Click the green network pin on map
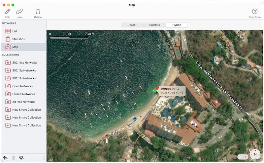264x163 pixels. coord(154,91)
